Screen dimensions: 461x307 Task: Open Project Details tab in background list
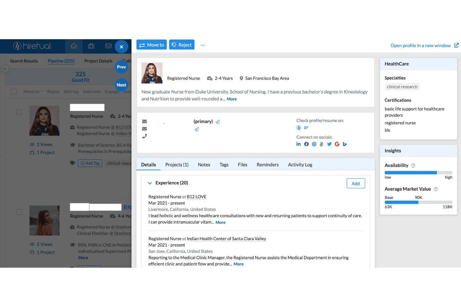tap(98, 61)
